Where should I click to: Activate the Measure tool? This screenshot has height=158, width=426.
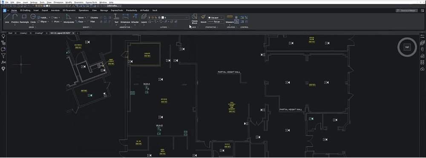pos(230,18)
